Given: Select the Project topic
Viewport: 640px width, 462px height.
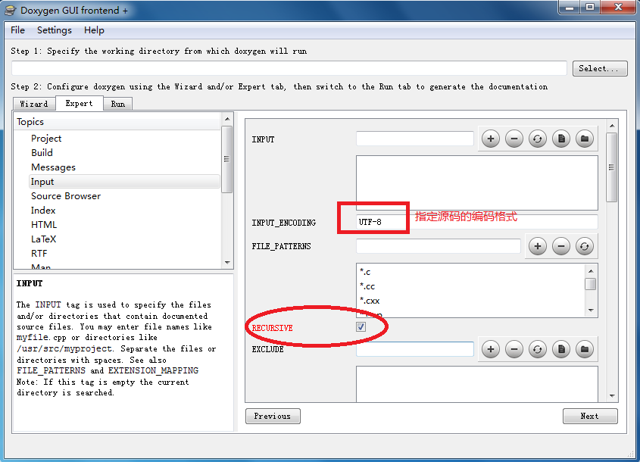Looking at the screenshot, I should 46,139.
